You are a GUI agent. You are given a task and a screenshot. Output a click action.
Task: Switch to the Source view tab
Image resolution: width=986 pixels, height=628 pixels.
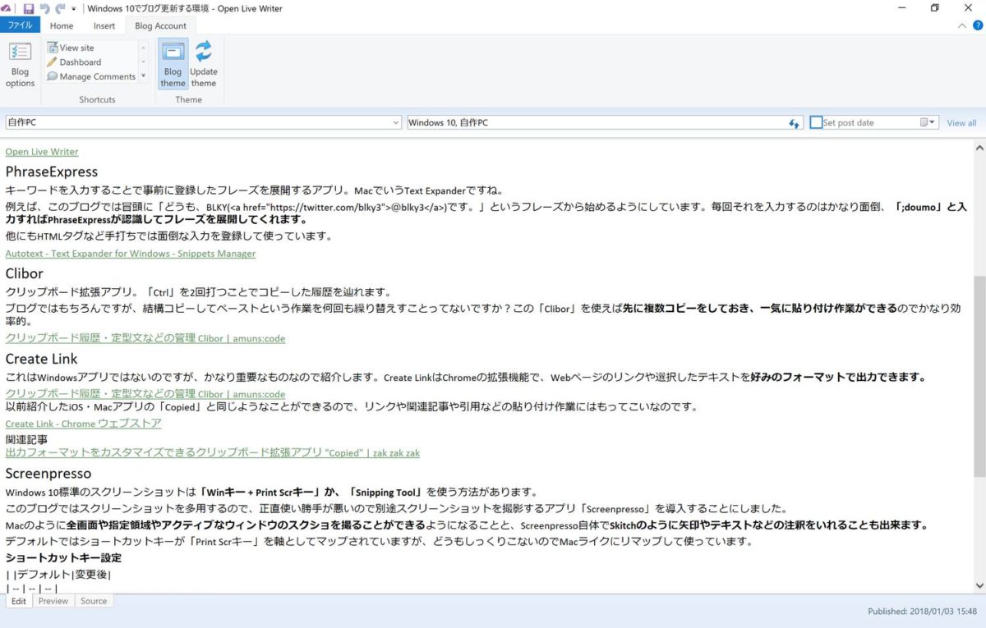(94, 601)
